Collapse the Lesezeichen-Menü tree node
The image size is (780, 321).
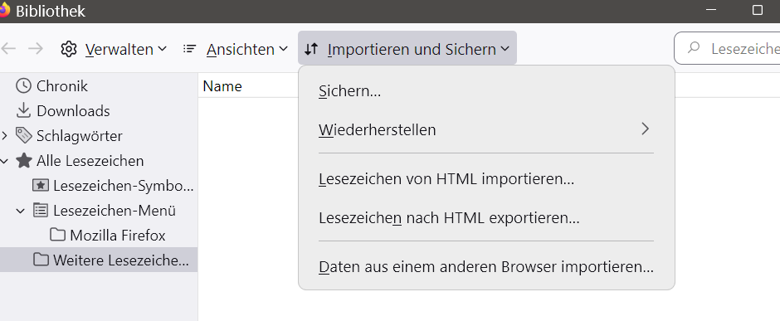pos(21,211)
